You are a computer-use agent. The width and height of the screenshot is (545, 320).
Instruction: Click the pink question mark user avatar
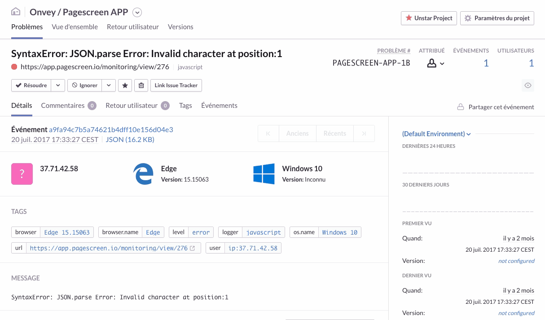pos(22,174)
